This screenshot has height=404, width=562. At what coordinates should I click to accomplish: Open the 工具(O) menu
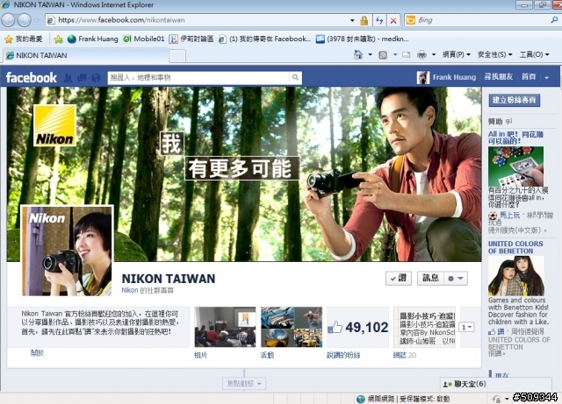(x=534, y=54)
